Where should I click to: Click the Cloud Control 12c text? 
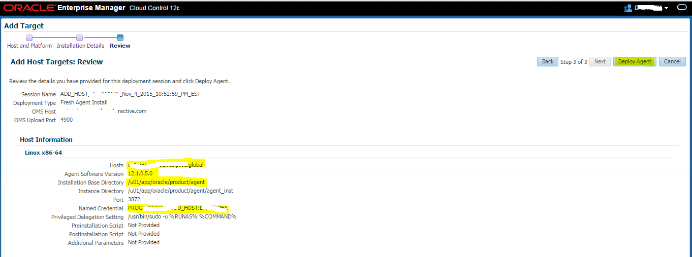[154, 9]
